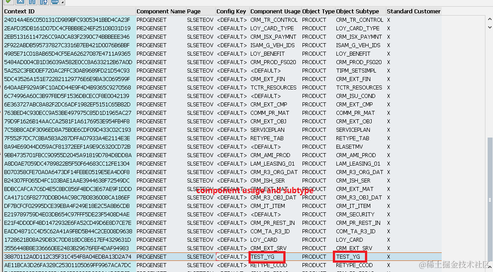Click LAM_LEASING_01 in Object Subtype column

(x=358, y=164)
